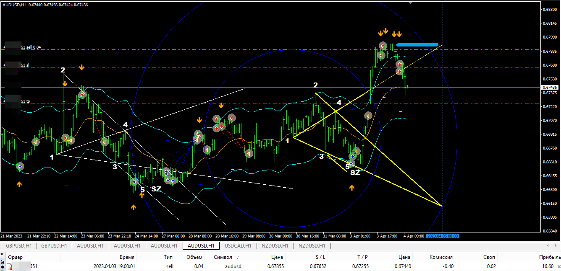Sort orders by the Прибыль column header
Screen dimensions: 561x271
point(550,257)
